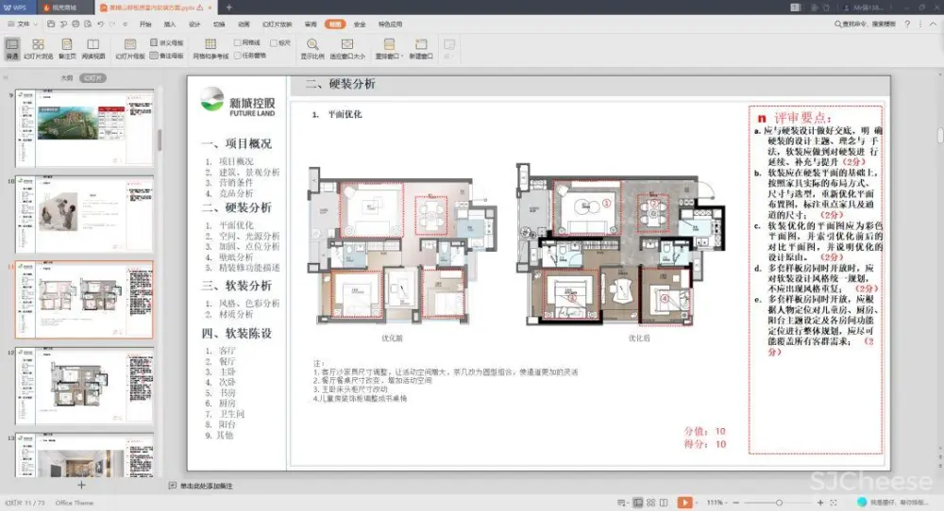Check the 任务窗格 task pane checkbox
944x511 pixels.
tap(238, 55)
